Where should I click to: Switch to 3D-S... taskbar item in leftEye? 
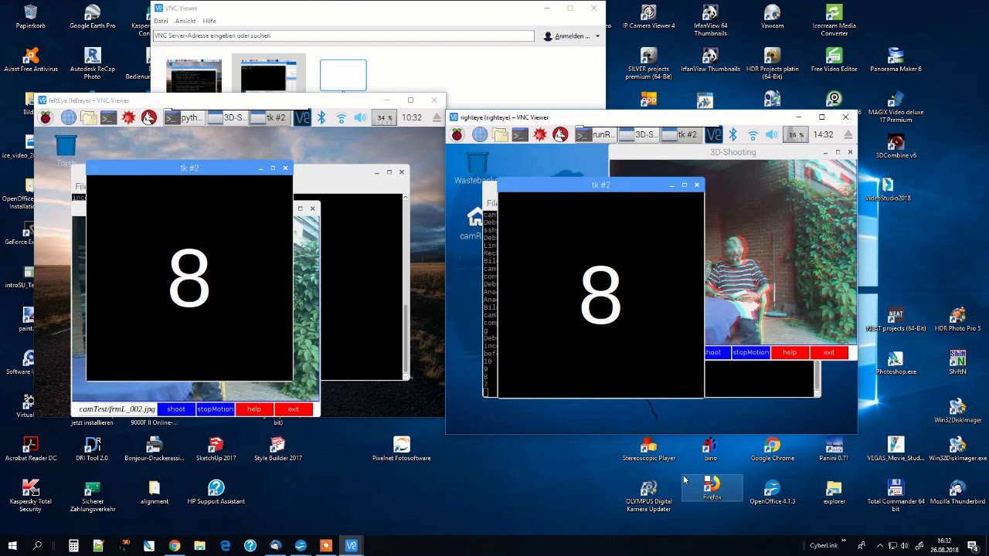tap(227, 117)
